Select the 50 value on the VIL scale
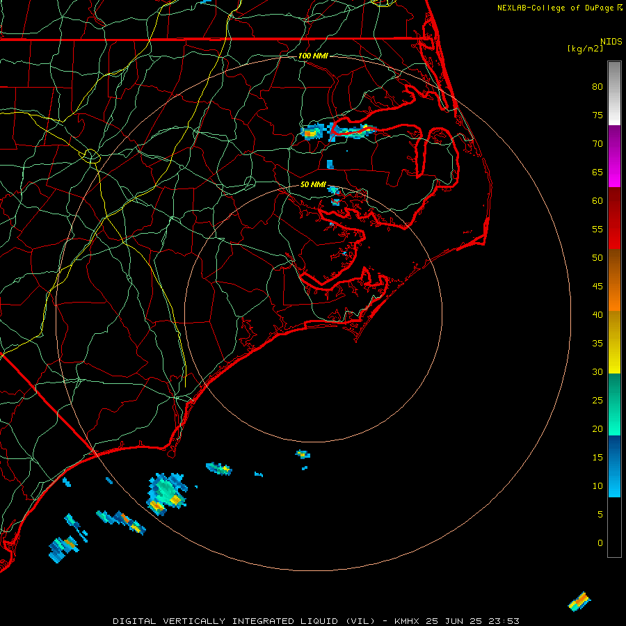The width and height of the screenshot is (626, 626). (597, 258)
